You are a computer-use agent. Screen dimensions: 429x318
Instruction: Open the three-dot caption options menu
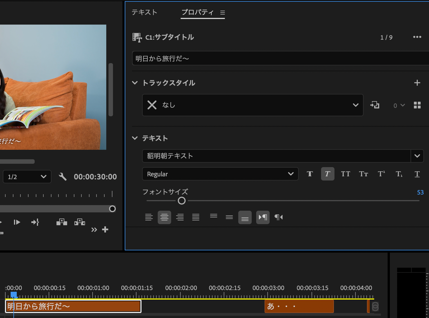pos(417,37)
